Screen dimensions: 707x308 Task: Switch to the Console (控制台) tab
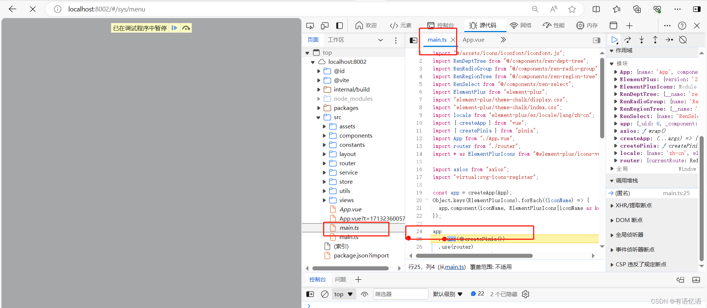[x=440, y=25]
